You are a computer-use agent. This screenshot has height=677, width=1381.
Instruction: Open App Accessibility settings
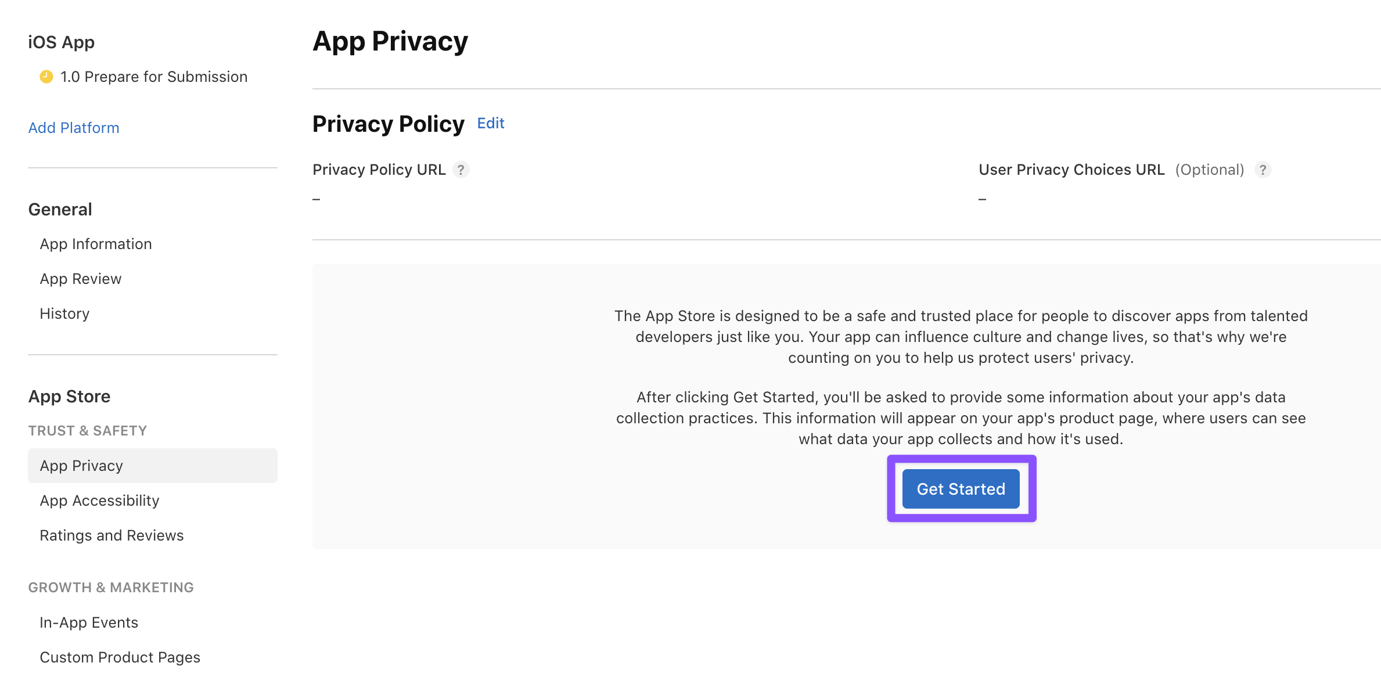coord(99,500)
